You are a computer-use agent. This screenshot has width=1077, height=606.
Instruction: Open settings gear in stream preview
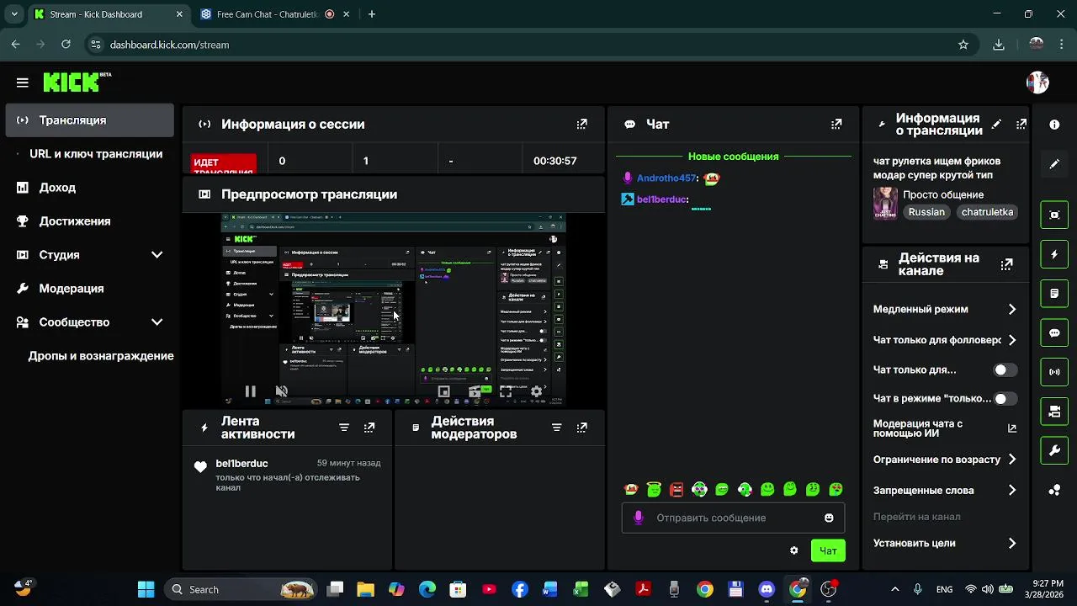point(536,391)
